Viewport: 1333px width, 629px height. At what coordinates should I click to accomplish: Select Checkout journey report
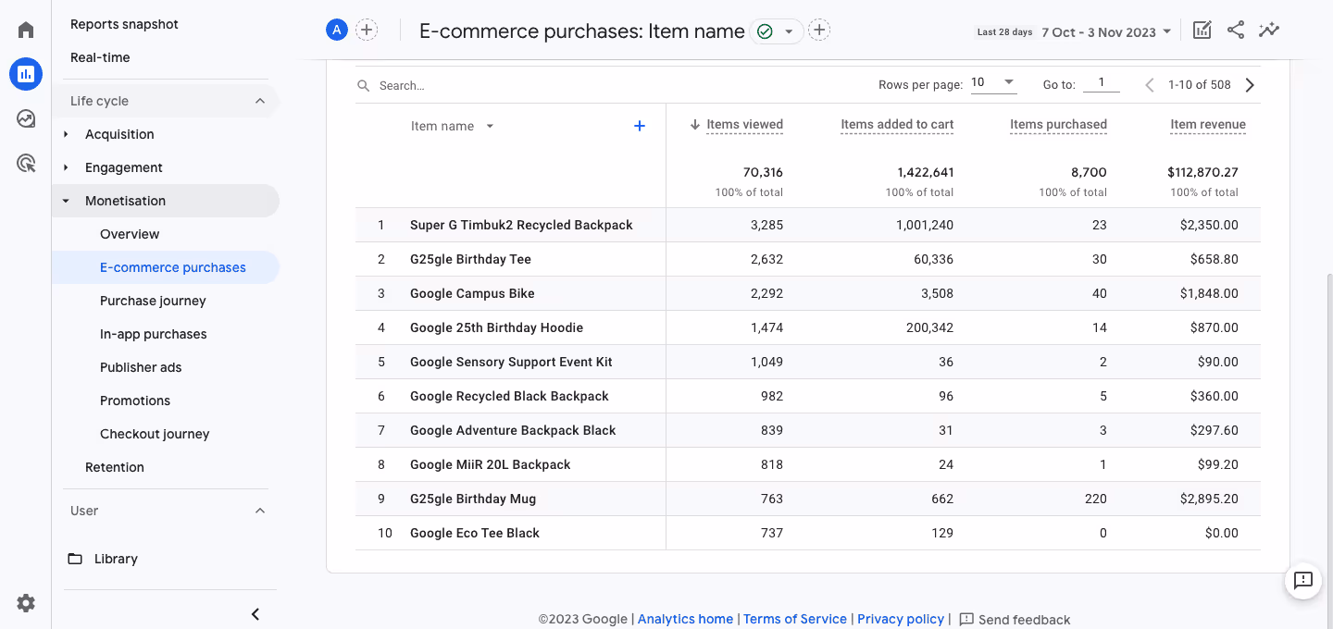coord(155,434)
